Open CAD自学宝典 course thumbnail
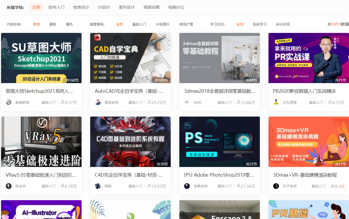The image size is (349, 219). [x=130, y=58]
